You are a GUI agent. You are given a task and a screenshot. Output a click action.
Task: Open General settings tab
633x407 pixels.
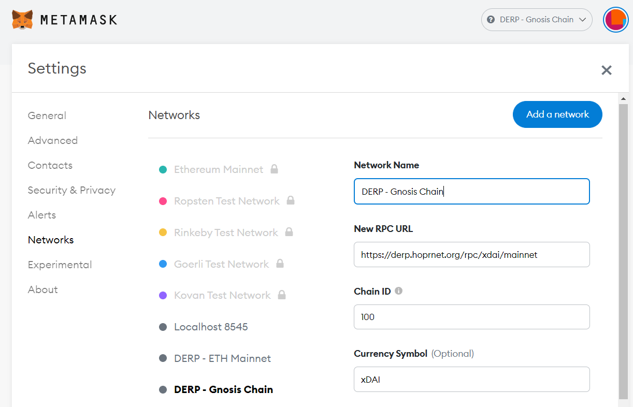coord(47,115)
